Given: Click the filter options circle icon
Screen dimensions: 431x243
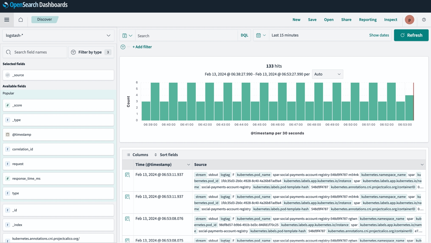Looking at the screenshot, I should [123, 47].
